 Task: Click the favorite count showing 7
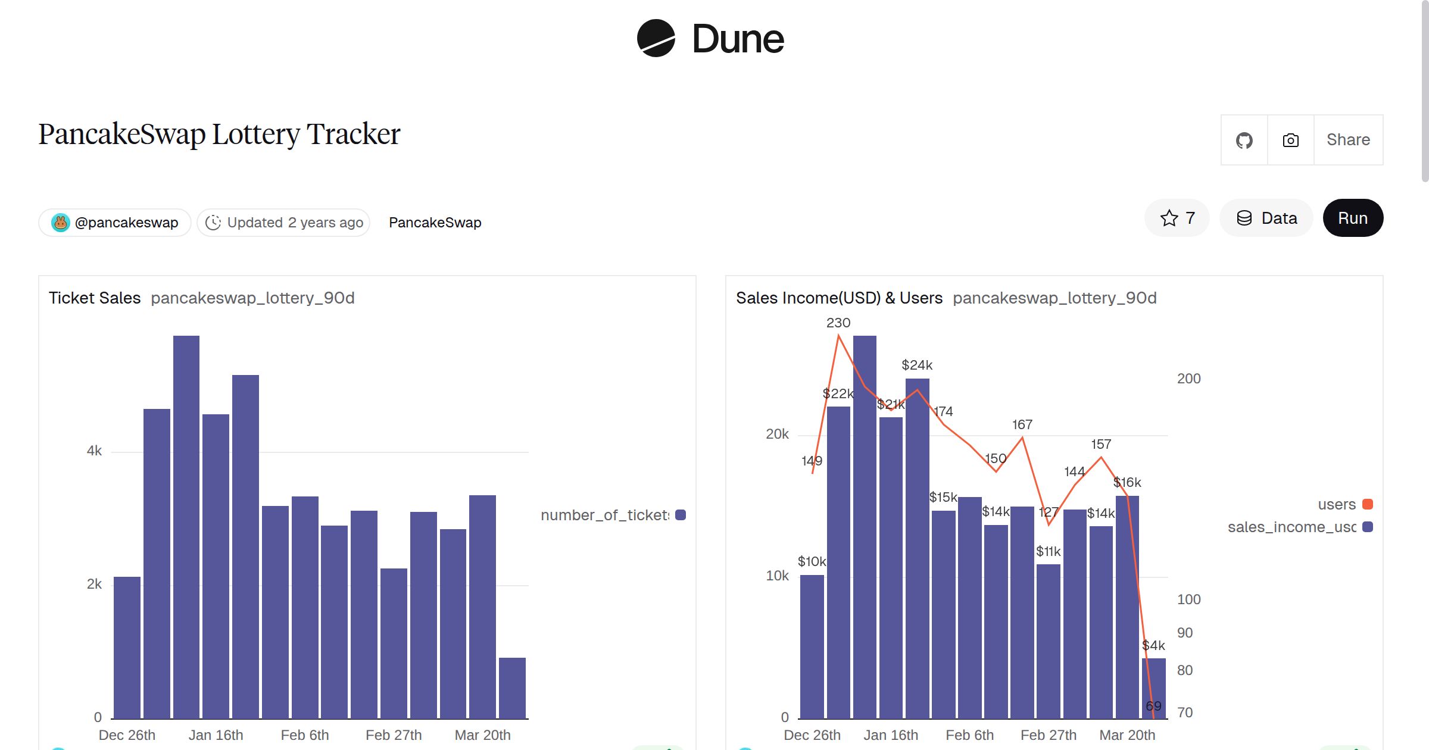pyautogui.click(x=1188, y=218)
